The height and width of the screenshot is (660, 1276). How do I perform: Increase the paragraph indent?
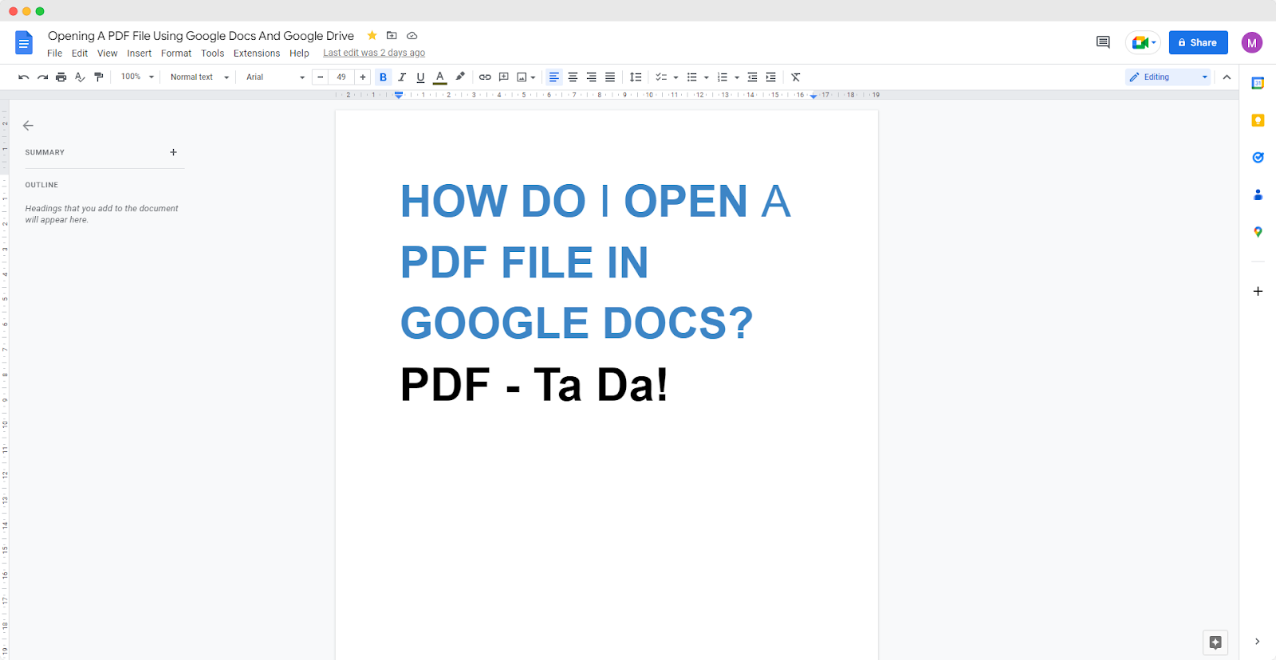(771, 77)
